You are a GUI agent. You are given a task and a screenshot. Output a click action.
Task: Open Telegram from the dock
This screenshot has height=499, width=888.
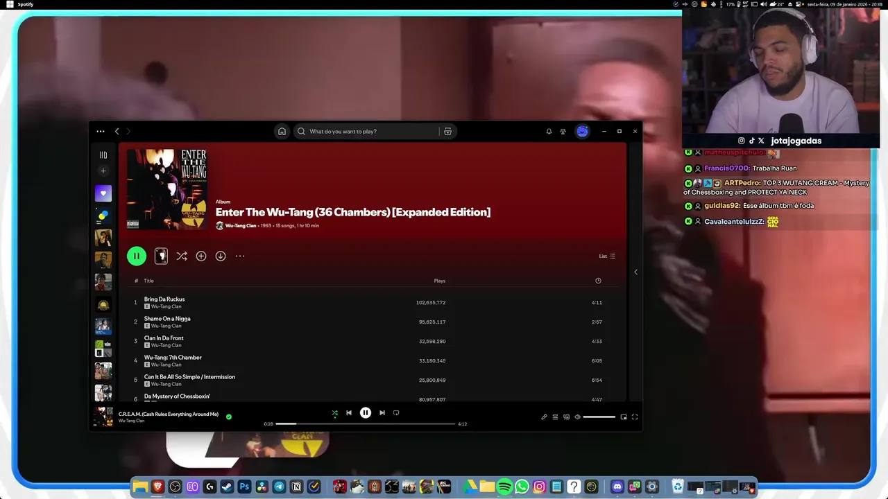pos(279,487)
